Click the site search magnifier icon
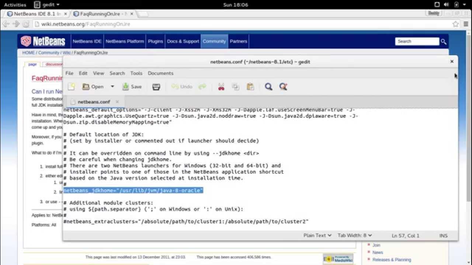 [444, 42]
